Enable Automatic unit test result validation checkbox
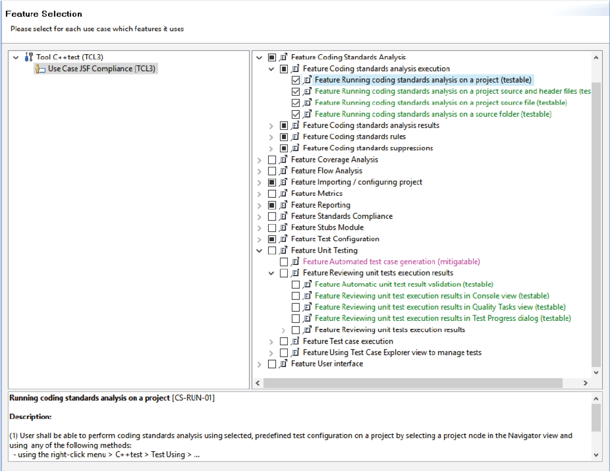610x471 pixels. tap(295, 285)
